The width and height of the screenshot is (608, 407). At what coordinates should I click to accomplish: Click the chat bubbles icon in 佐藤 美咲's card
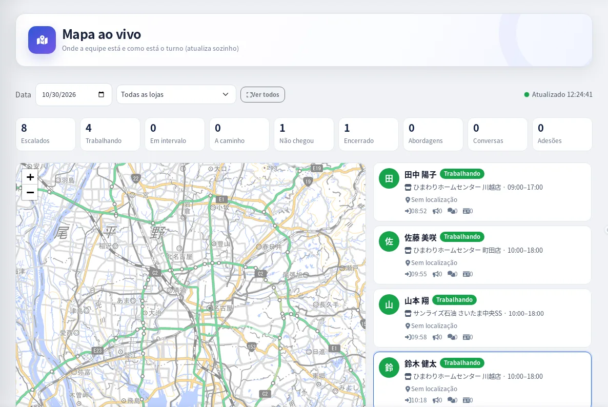(451, 274)
